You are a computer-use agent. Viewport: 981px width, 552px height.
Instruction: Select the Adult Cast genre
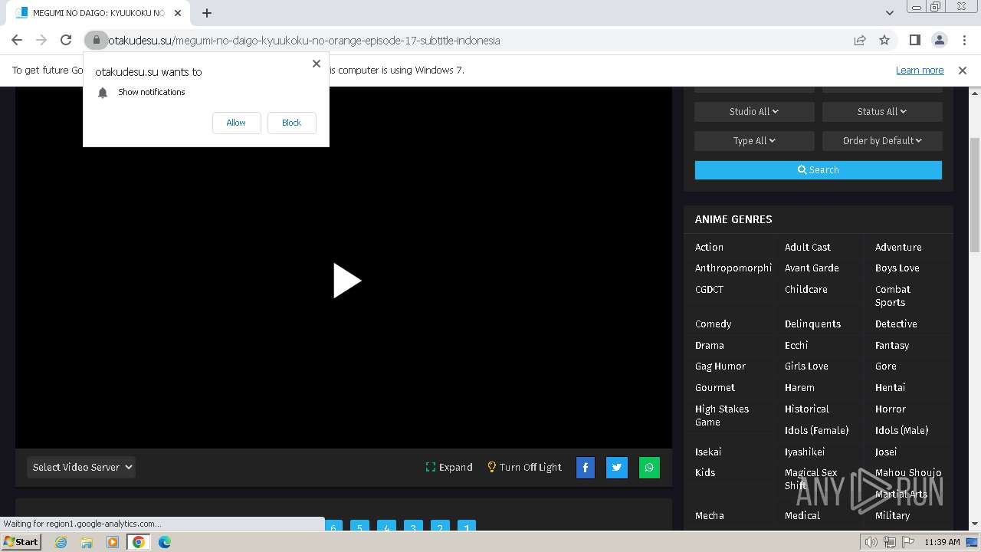[x=808, y=247]
